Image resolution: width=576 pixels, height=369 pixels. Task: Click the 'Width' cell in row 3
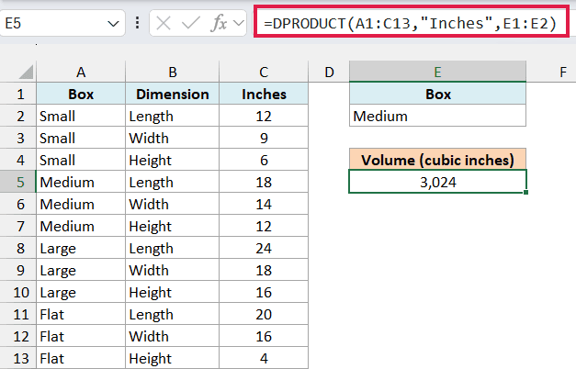tap(173, 138)
